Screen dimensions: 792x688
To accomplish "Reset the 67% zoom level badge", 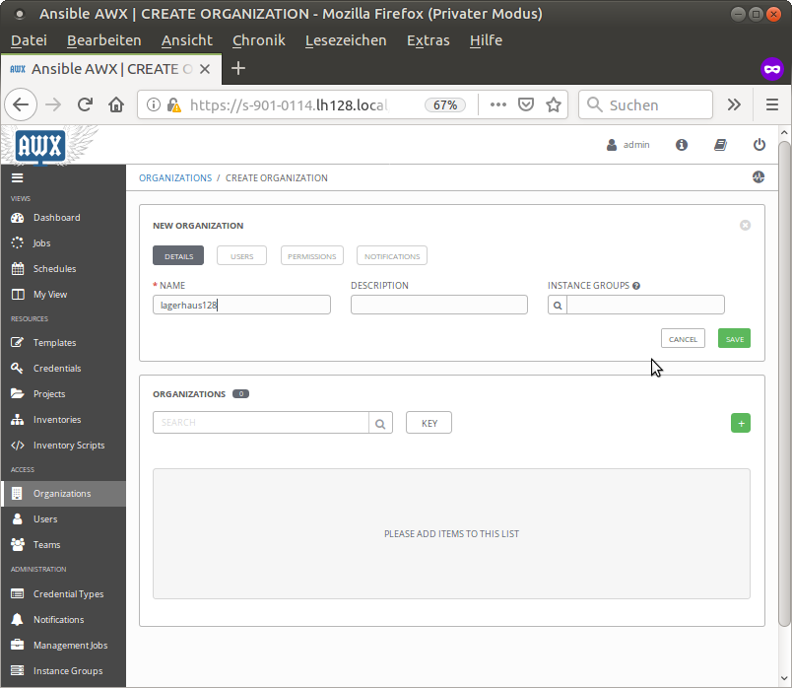I will pyautogui.click(x=445, y=105).
